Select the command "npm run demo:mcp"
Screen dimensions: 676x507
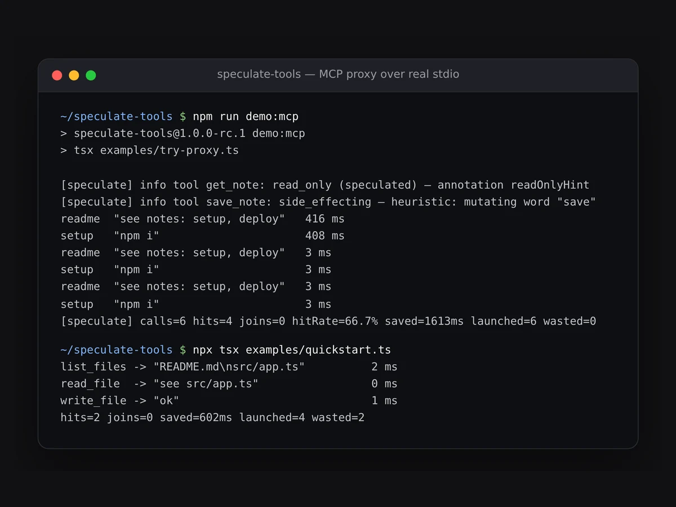pyautogui.click(x=246, y=117)
